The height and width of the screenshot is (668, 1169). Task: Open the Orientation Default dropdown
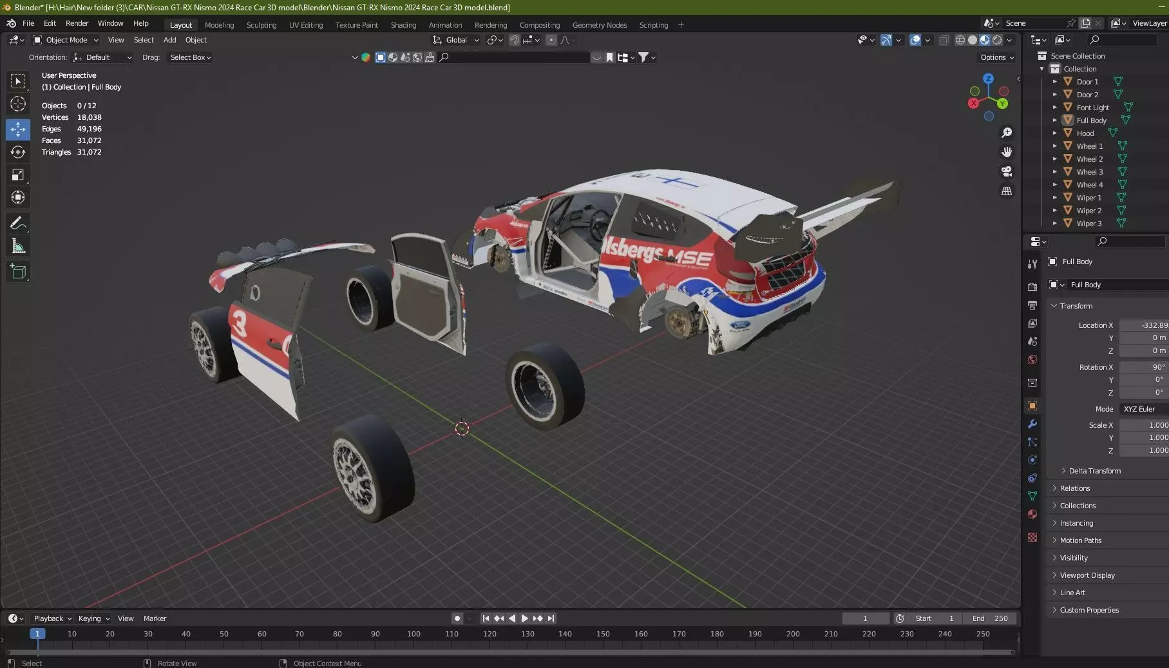[x=102, y=57]
